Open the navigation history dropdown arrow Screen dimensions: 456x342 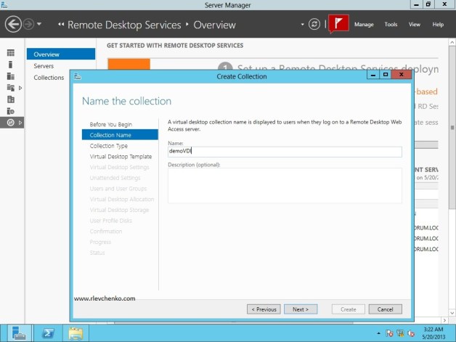pos(39,24)
